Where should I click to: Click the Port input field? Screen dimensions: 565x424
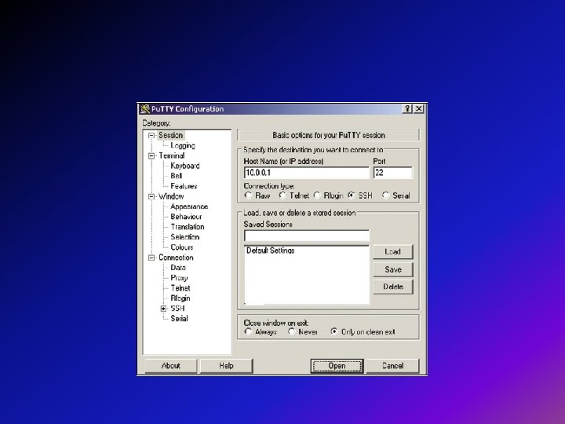point(393,173)
